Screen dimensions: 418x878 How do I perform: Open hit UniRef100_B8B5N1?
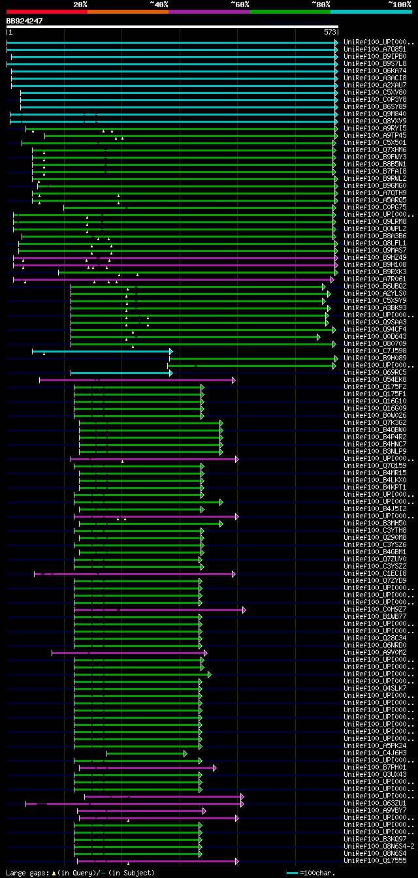tap(375, 164)
